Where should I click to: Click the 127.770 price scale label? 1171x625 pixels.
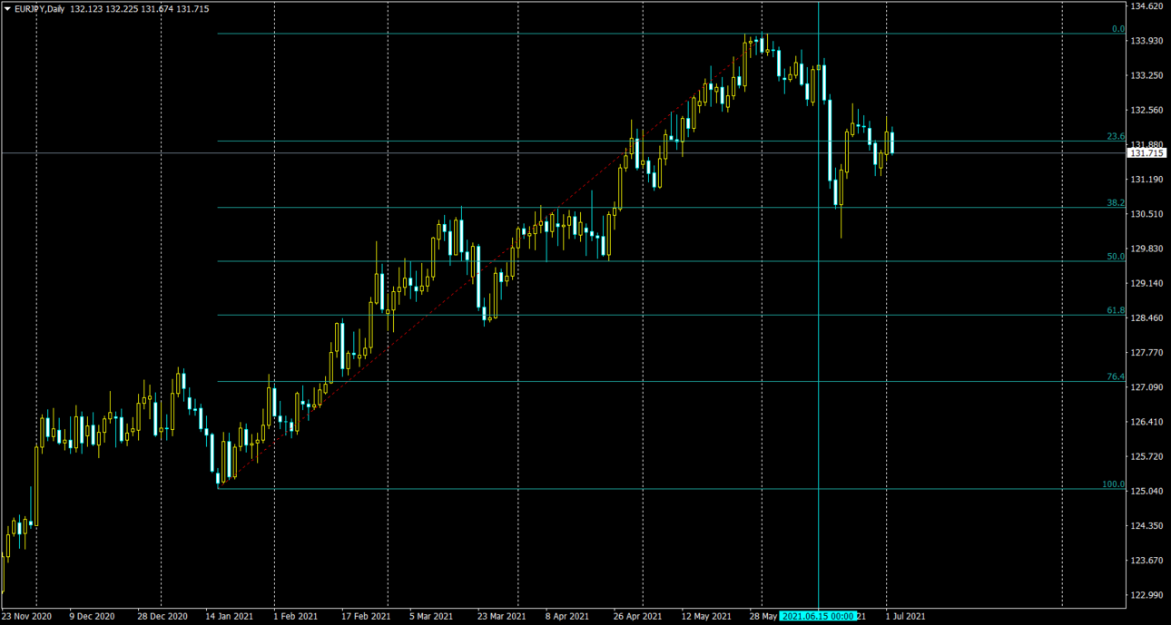point(1146,353)
